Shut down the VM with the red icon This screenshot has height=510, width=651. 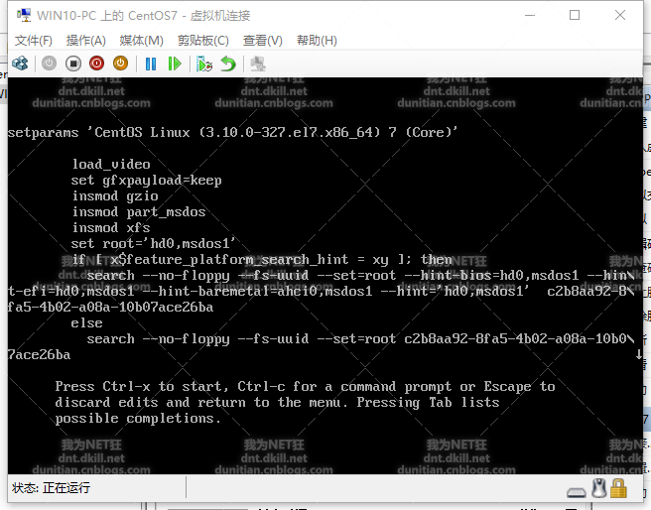click(x=96, y=64)
